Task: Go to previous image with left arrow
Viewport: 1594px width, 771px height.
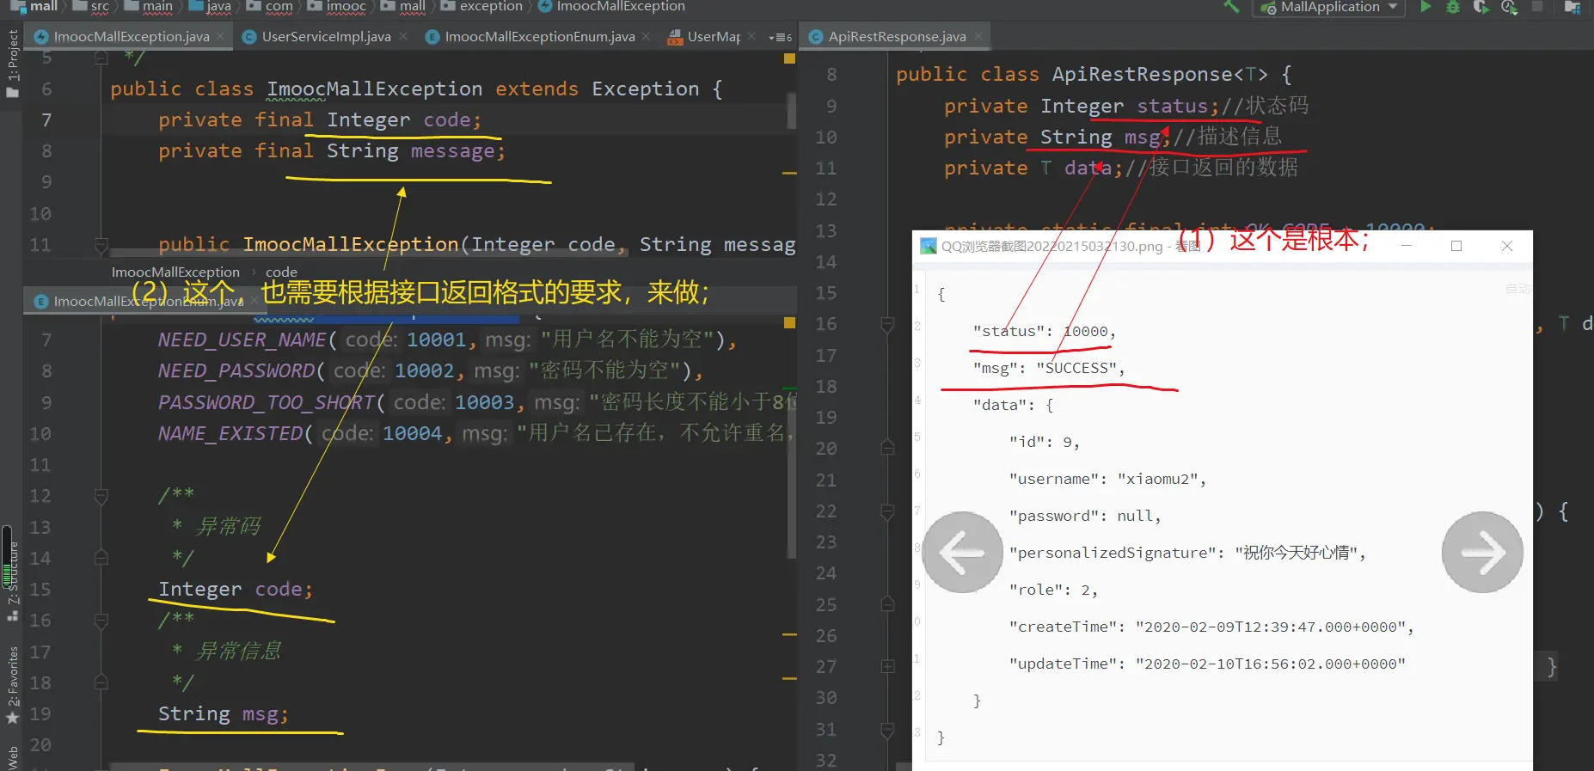Action: pyautogui.click(x=962, y=553)
